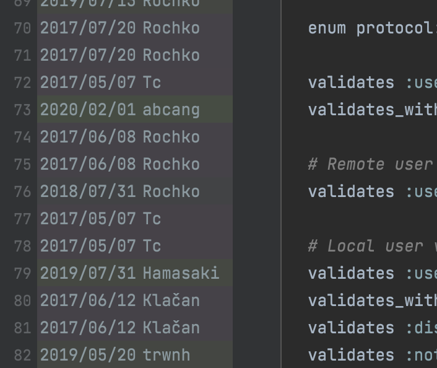The image size is (437, 368).
Task: Select the abcang blame annotation on line 73
Action: coord(135,110)
